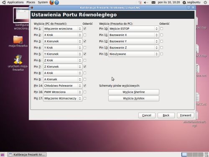Screen dimensions: 209x157
Task: Click the show desktop icon in taskbar
Action: point(3,154)
